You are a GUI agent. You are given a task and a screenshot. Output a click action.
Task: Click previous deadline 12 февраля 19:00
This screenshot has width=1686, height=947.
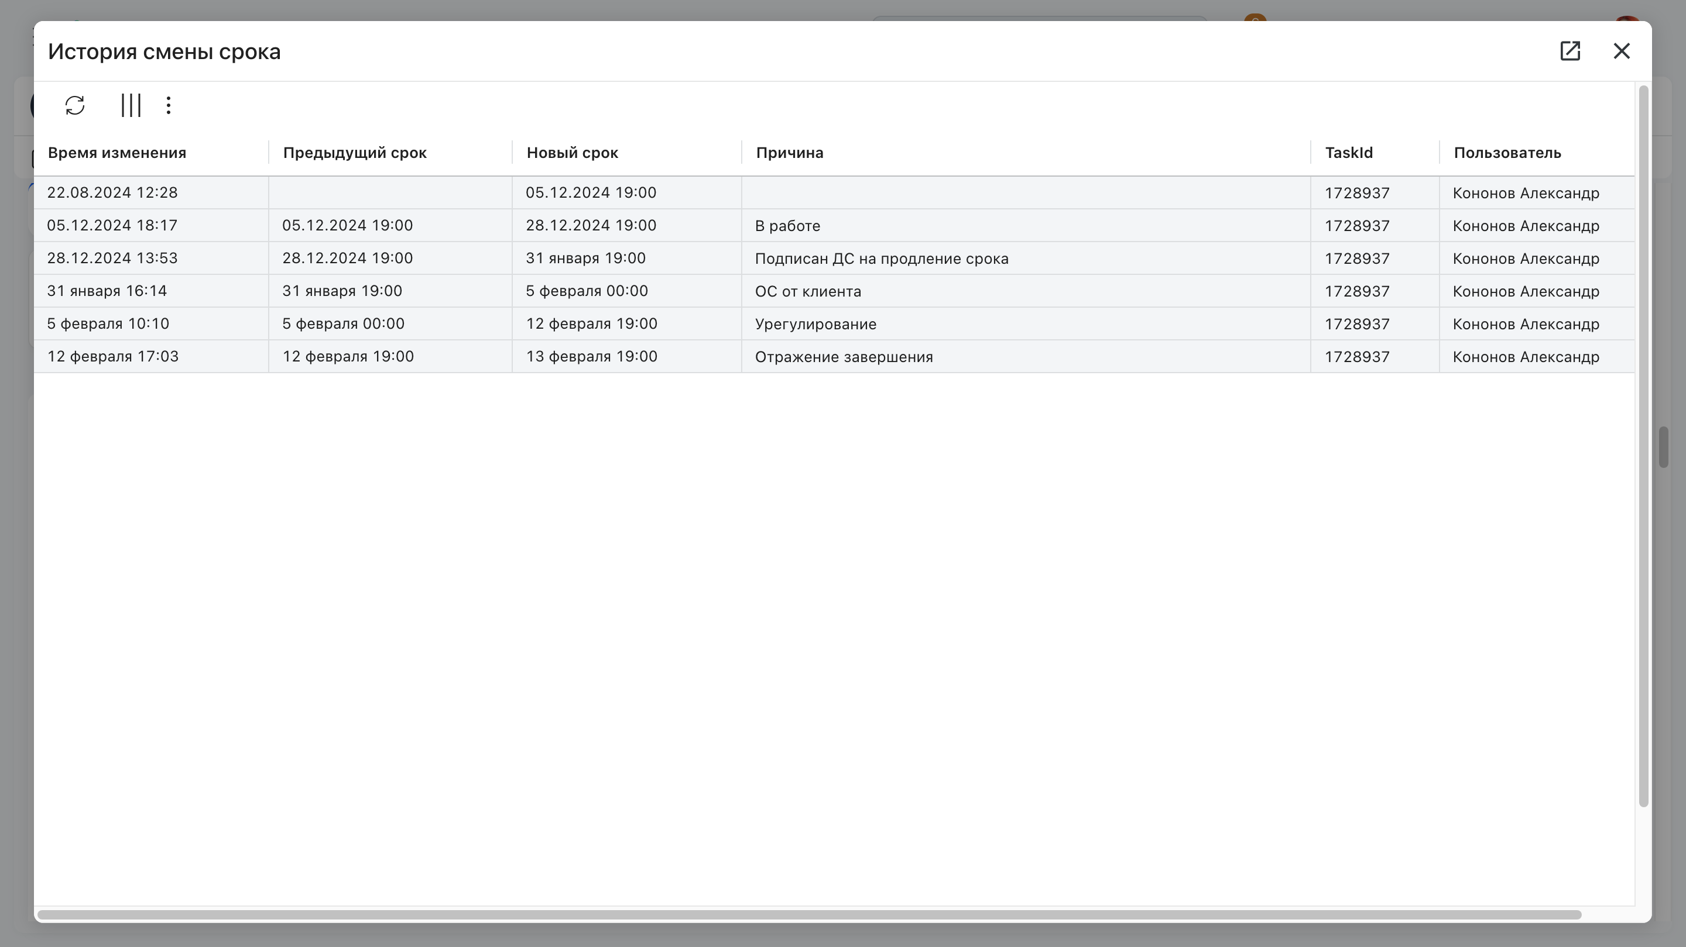tap(348, 356)
